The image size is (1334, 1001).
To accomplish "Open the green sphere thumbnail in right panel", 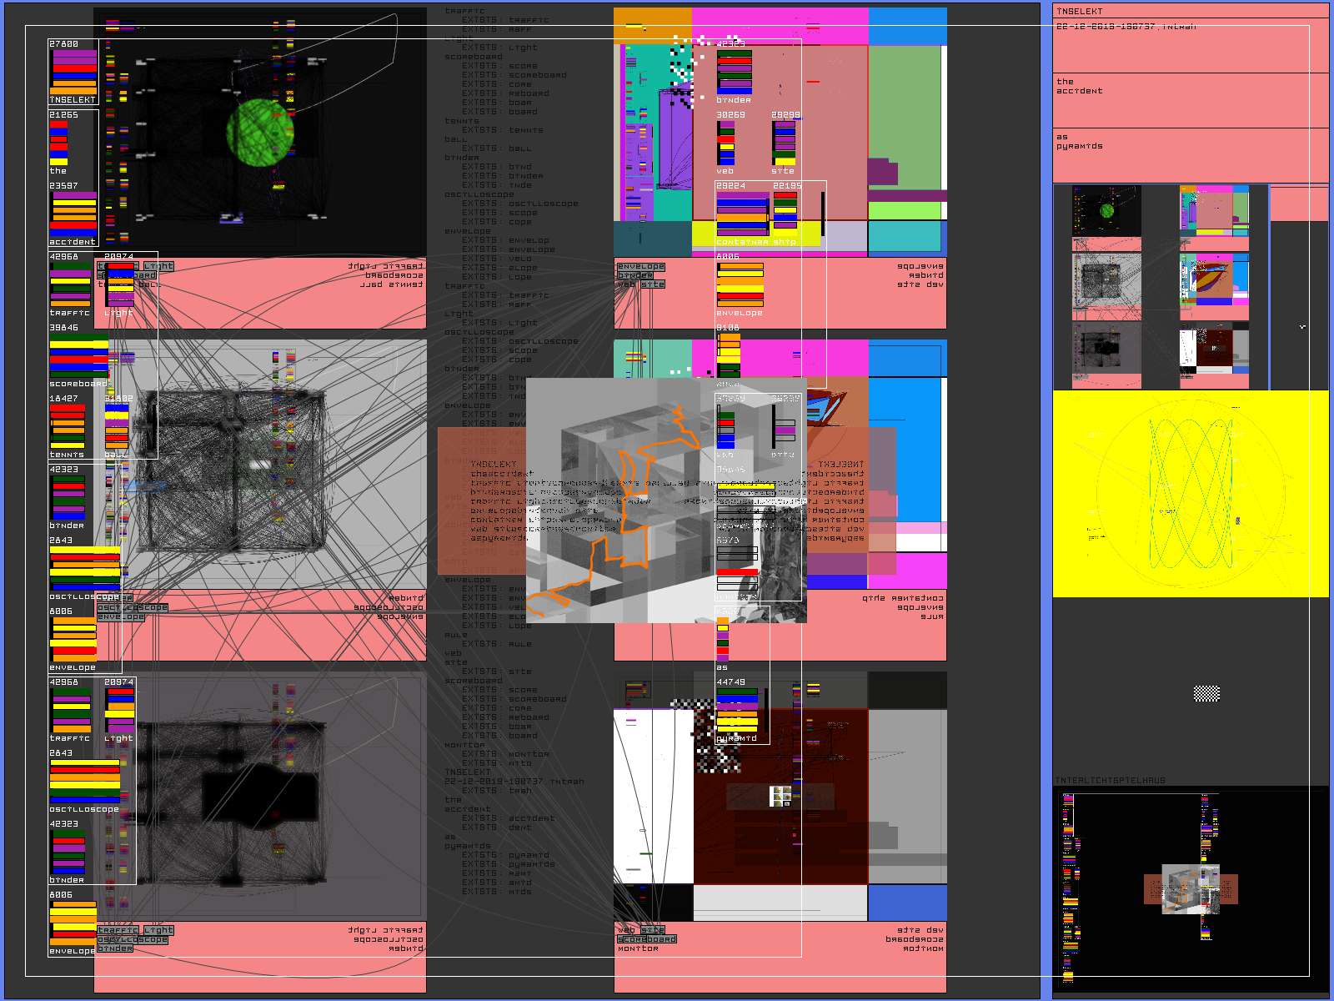I will [1106, 210].
